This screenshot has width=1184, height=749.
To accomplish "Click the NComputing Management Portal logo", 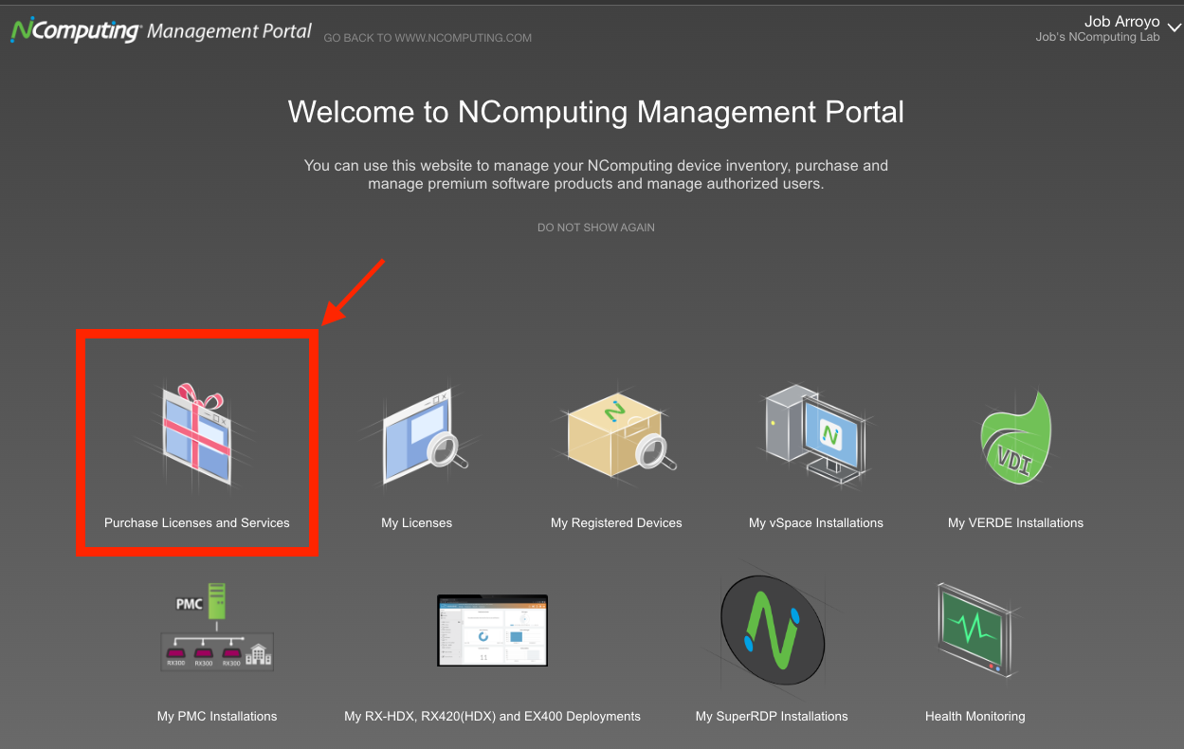I will click(161, 30).
